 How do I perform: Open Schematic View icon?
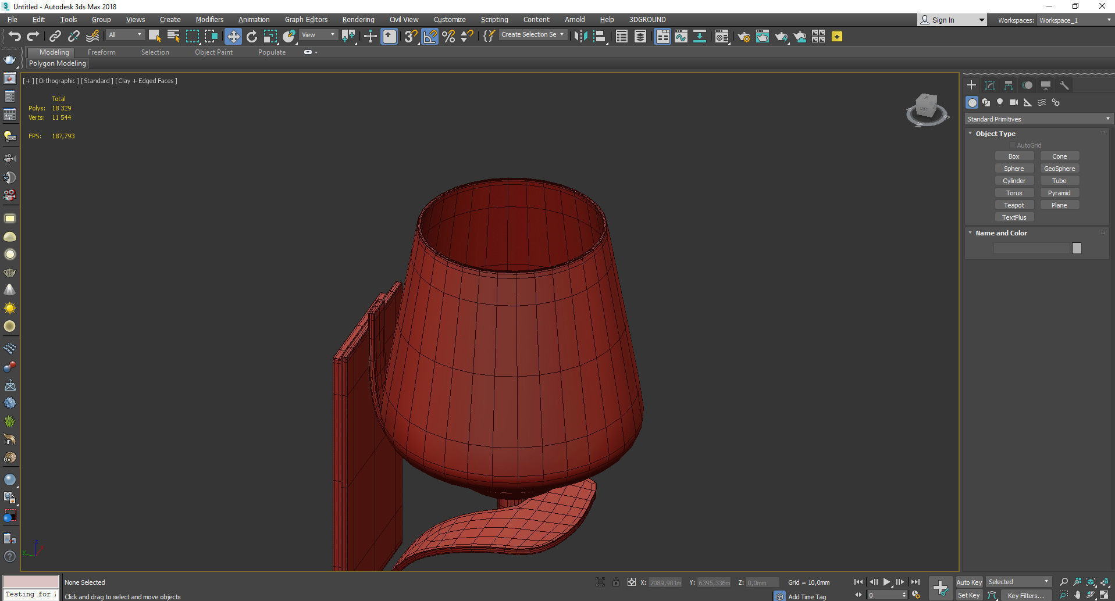(x=700, y=37)
